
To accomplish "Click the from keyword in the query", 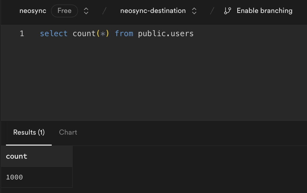I will point(124,33).
